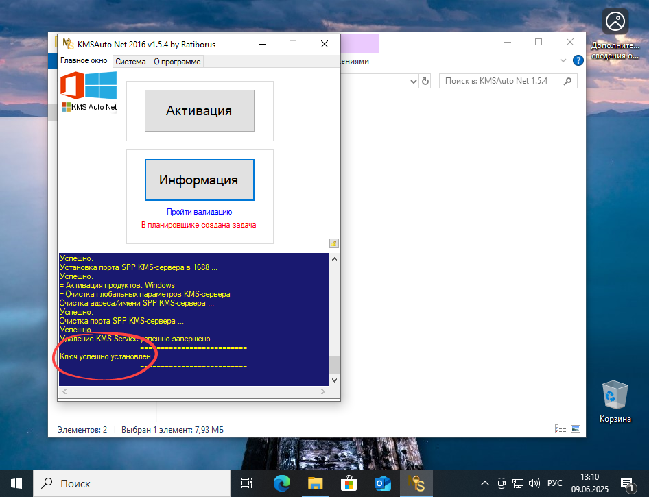Click the Пройти валидацию link
649x497 pixels.
(199, 211)
